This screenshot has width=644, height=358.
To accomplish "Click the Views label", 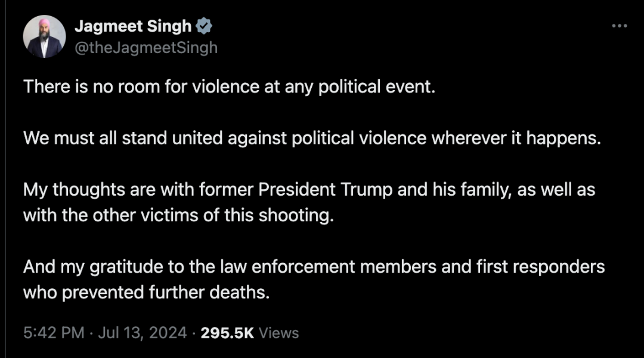I will click(279, 332).
